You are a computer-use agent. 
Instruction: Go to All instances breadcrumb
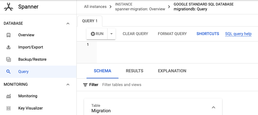(95, 7)
